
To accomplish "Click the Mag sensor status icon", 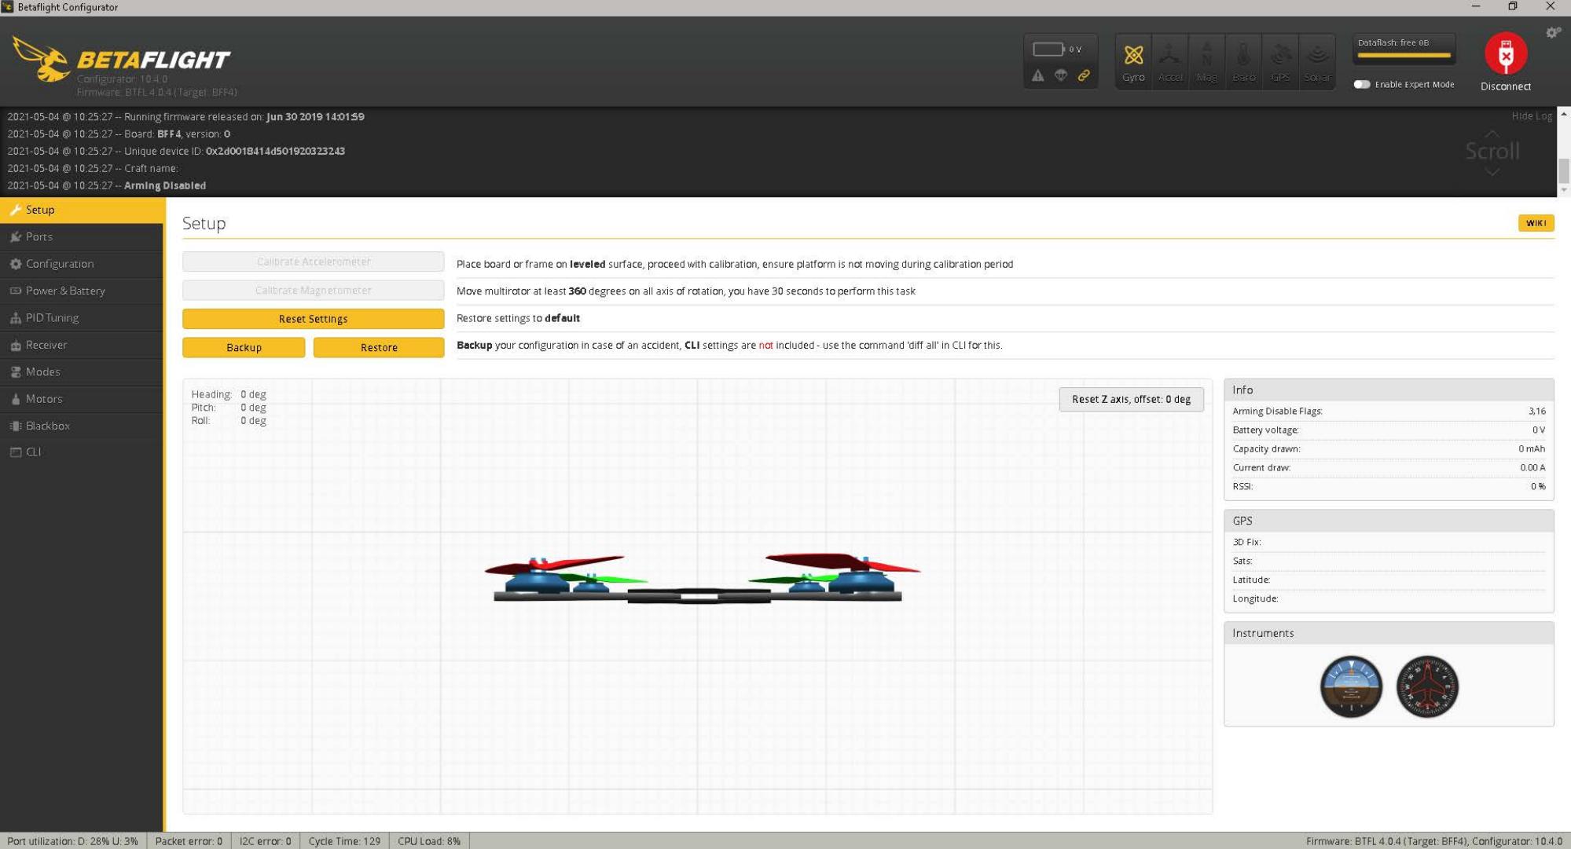I will click(1207, 61).
